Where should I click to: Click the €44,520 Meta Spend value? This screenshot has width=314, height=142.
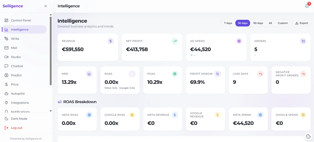243,123
